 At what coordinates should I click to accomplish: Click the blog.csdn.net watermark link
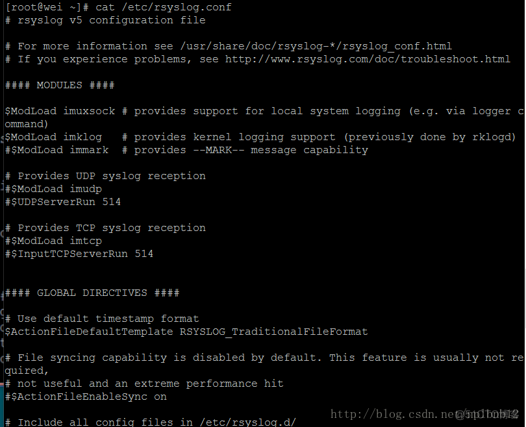tap(392, 414)
